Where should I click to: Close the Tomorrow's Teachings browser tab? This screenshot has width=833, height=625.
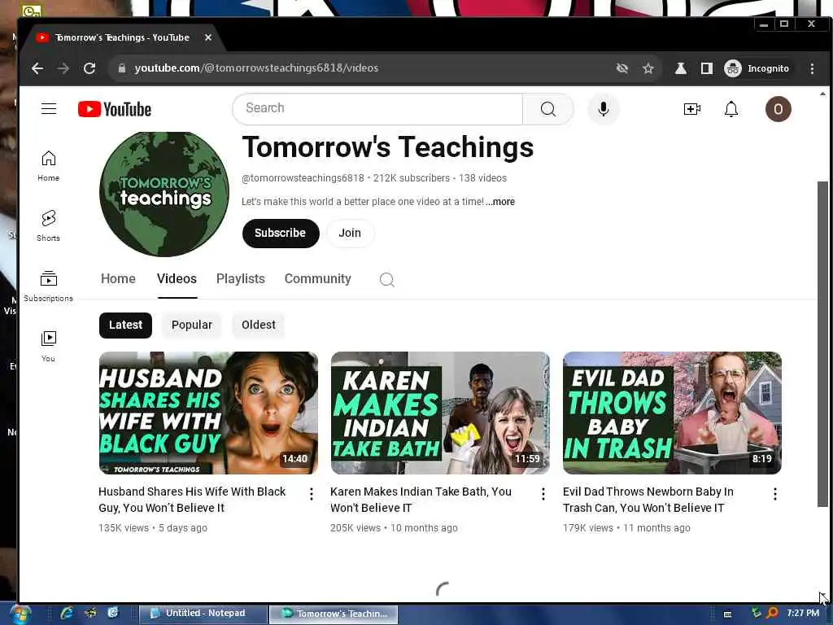coord(208,37)
